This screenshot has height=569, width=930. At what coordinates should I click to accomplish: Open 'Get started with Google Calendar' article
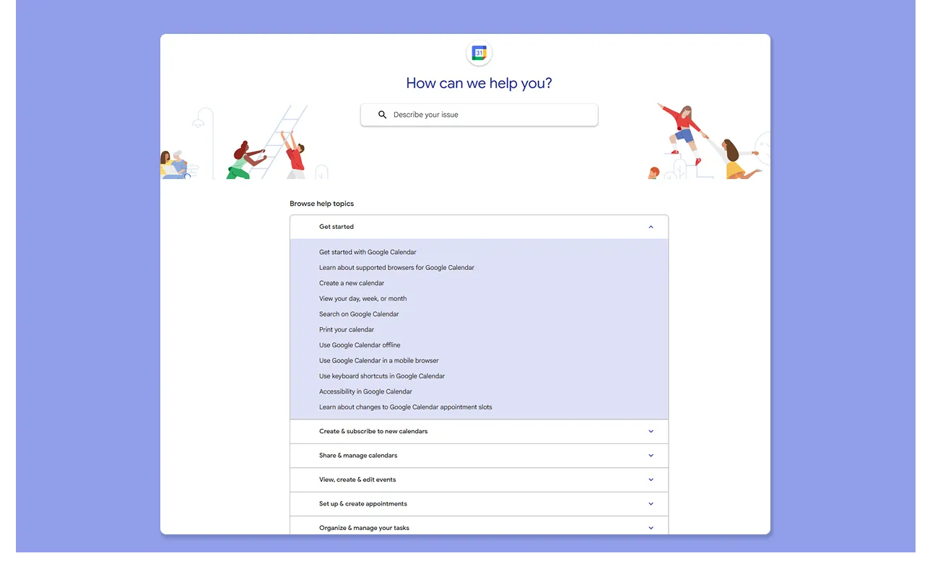[368, 252]
